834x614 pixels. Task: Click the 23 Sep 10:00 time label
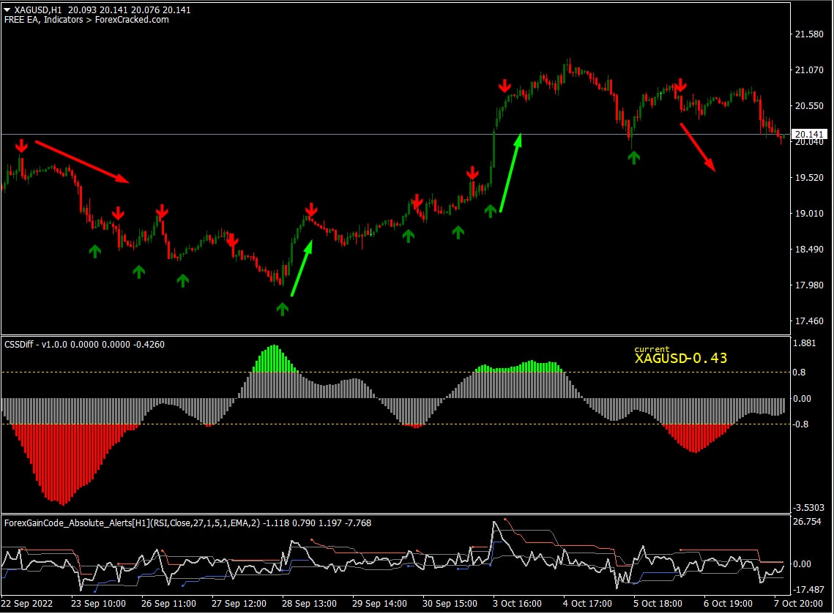(98, 603)
